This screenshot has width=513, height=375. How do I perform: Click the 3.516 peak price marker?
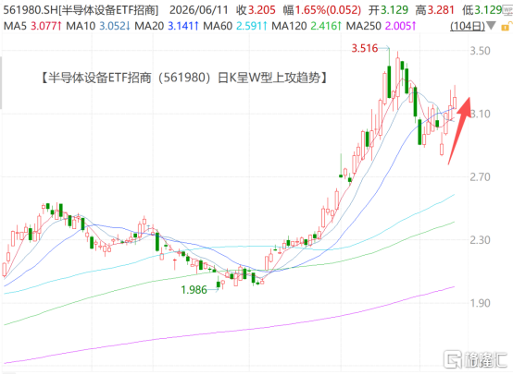pyautogui.click(x=365, y=49)
